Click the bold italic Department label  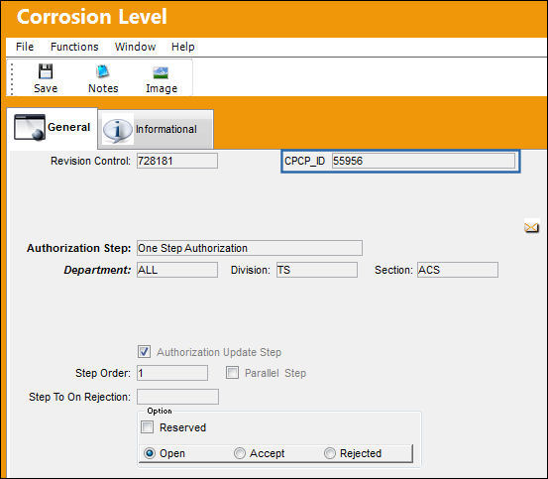point(97,270)
